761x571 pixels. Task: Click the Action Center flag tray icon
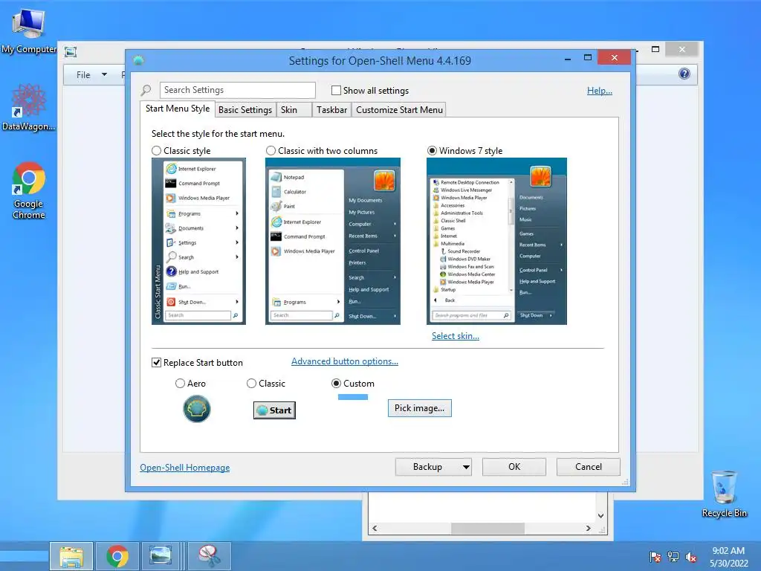tap(655, 557)
